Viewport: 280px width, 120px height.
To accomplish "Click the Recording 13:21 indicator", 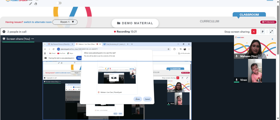I will [x=125, y=32].
